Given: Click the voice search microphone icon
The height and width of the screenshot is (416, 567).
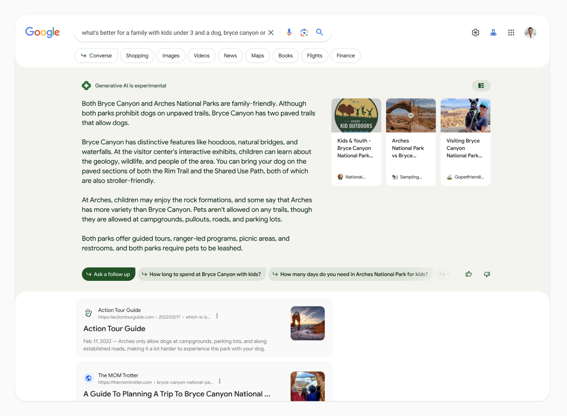Looking at the screenshot, I should pyautogui.click(x=289, y=32).
